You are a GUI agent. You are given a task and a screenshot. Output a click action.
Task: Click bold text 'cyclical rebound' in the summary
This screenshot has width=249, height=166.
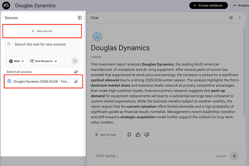tap(105, 80)
